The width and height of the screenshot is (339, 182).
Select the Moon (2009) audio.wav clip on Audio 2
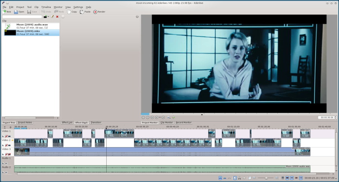tap(162, 169)
